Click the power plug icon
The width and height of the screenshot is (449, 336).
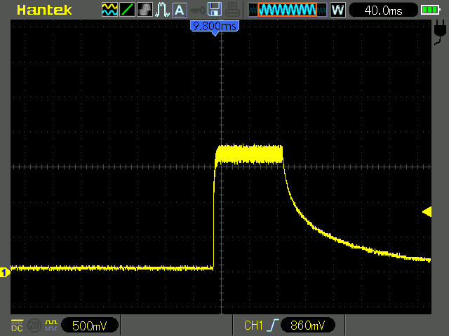[440, 32]
